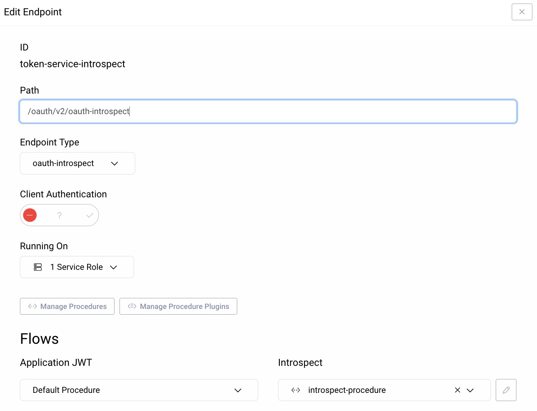537x411 pixels.
Task: Click the Manage Procedures arrows icon
Action: (32, 306)
